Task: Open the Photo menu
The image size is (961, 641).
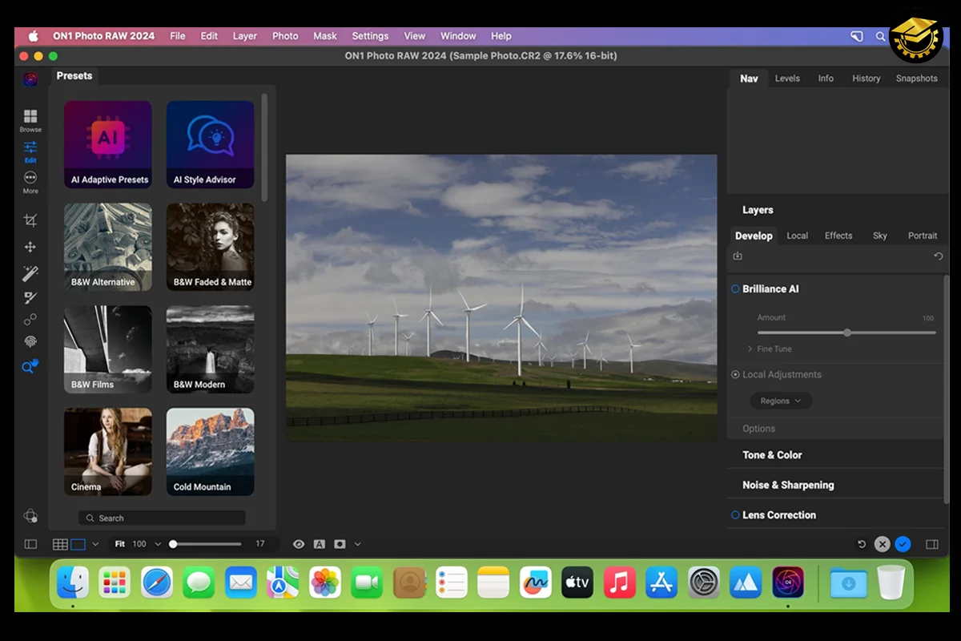Action: 285,36
